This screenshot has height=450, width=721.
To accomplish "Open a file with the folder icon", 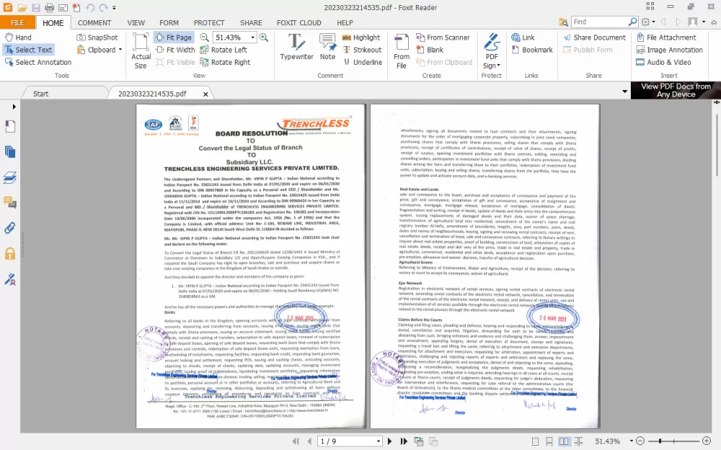I will pos(22,8).
